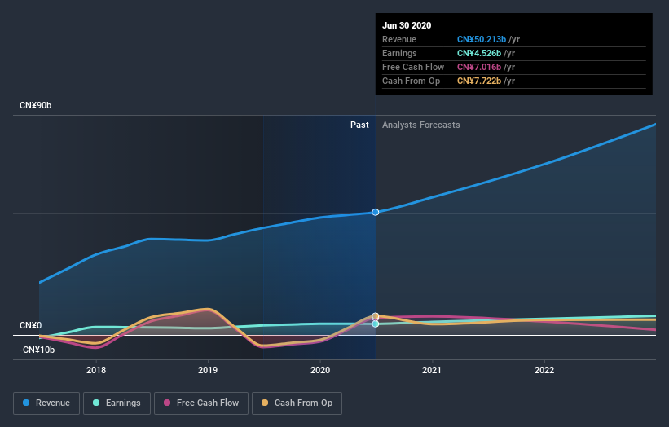Click the orange Cash From Op data point
The width and height of the screenshot is (669, 427).
[376, 316]
